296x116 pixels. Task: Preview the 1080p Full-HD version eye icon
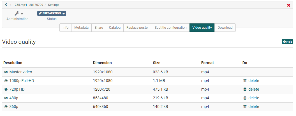pos(6,81)
